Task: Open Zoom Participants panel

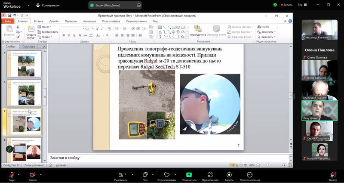Action: click(121, 177)
